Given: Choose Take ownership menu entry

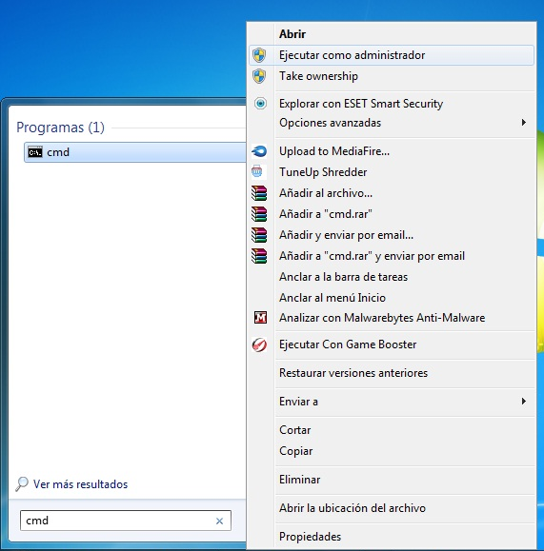Looking at the screenshot, I should click(x=392, y=76).
